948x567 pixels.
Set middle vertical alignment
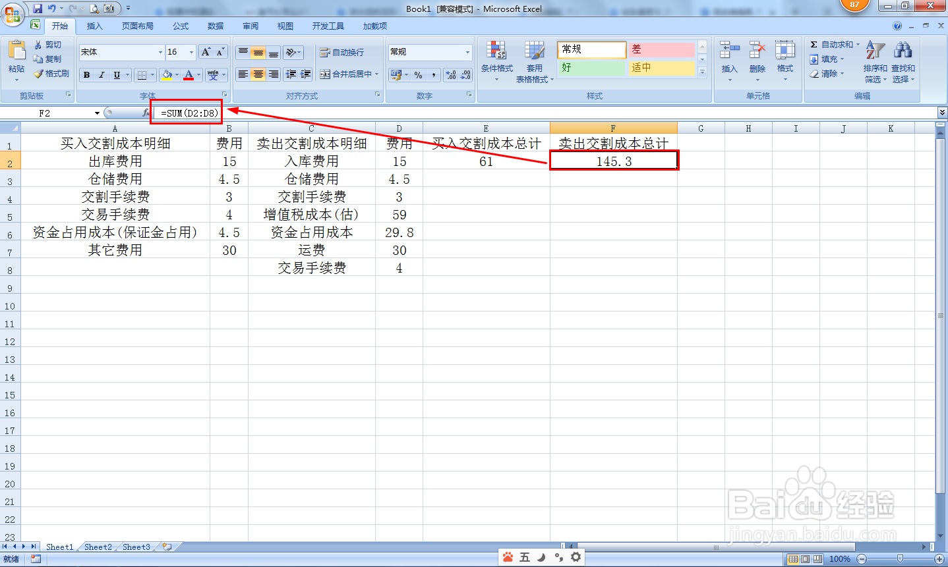[x=258, y=53]
